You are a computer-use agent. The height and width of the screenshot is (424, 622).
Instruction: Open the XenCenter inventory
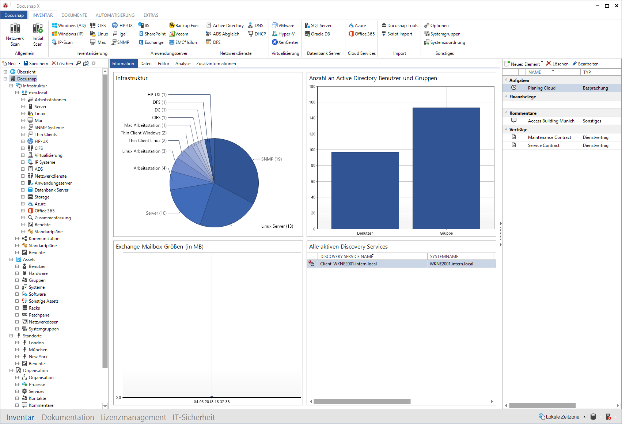tap(285, 42)
